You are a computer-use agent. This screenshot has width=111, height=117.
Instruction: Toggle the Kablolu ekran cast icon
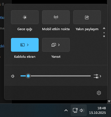click(22, 45)
